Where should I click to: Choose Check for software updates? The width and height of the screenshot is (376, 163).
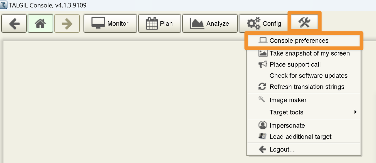304,76
